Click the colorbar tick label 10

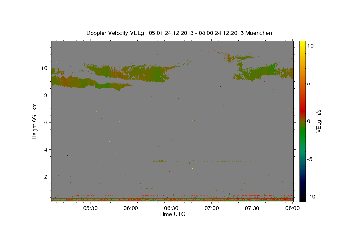(x=310, y=45)
